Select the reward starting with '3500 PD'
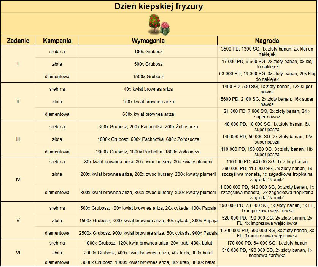This screenshot has height=267, width=318. pyautogui.click(x=267, y=52)
